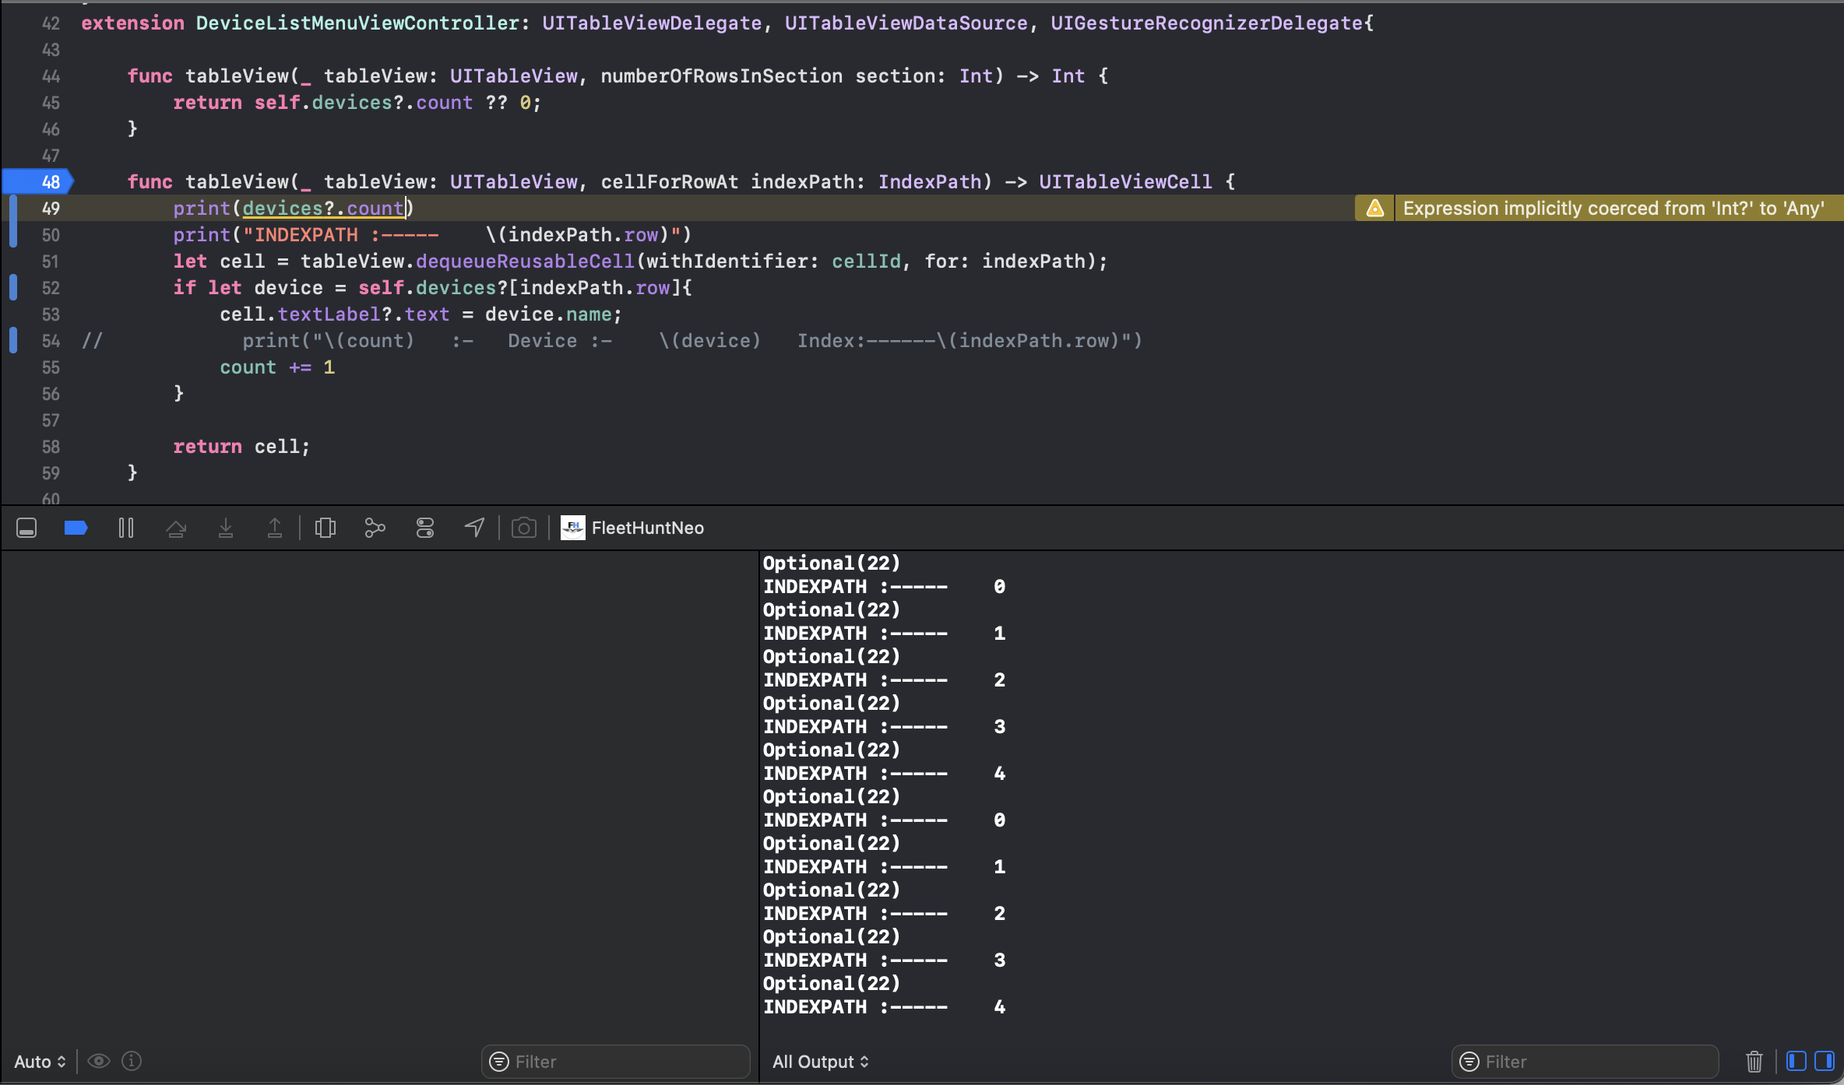
Task: Open Debug View Hierarchy
Action: pos(326,528)
